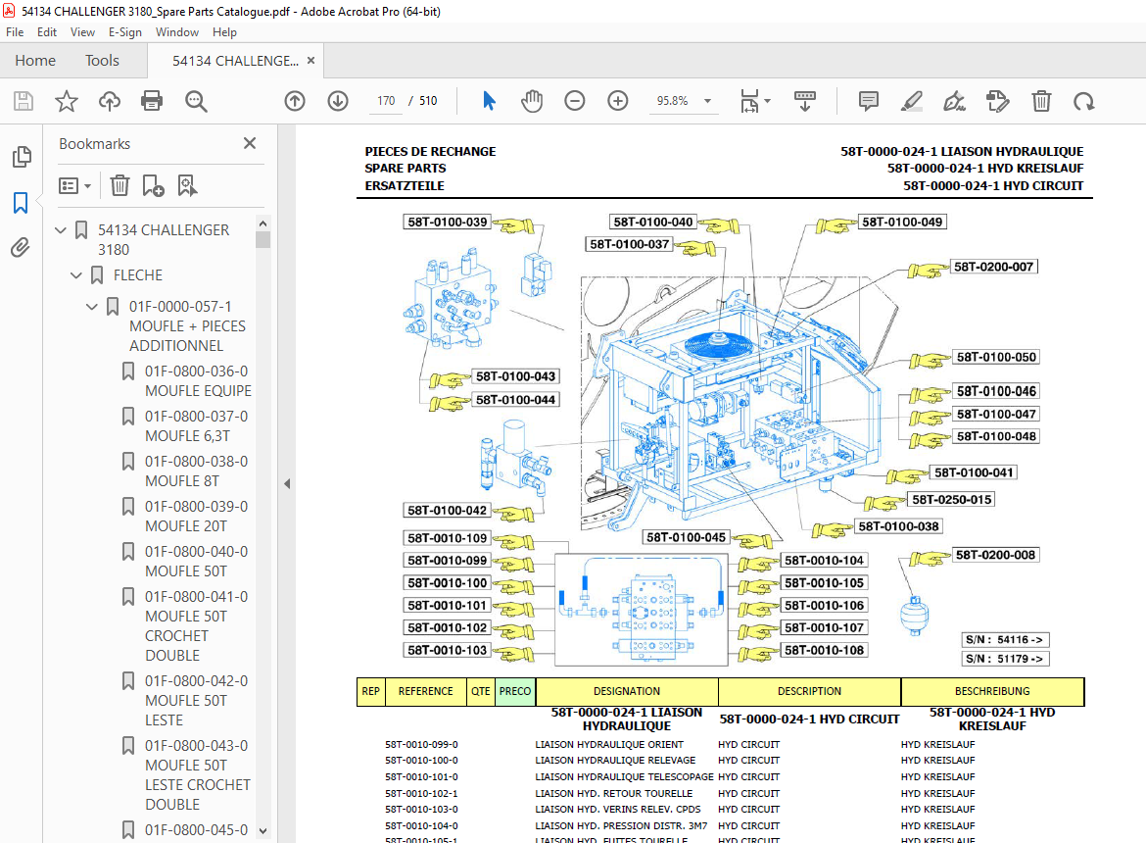Add document to starred with star icon
The width and height of the screenshot is (1146, 843).
point(67,101)
